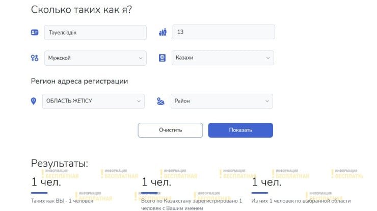The image size is (377, 211).
Task: Click the name input containing Тәуелсіздік
Action: pos(95,32)
